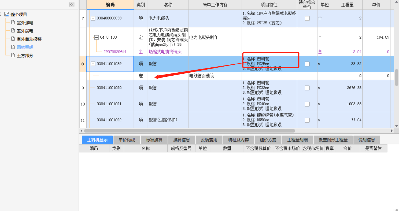Image resolution: width=399 pixels, height=211 pixels.
Task: Switch to the 反查图形工程量 tab
Action: click(x=333, y=140)
